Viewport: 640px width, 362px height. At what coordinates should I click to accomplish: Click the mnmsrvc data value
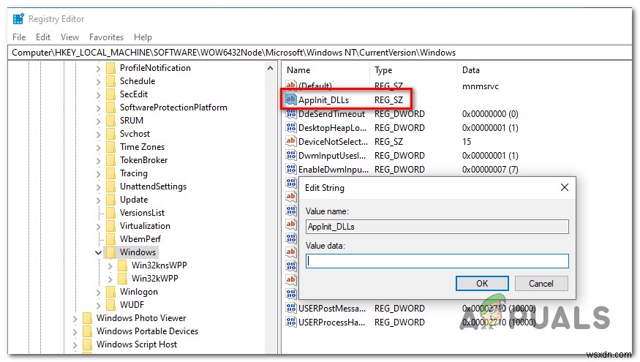click(x=481, y=86)
